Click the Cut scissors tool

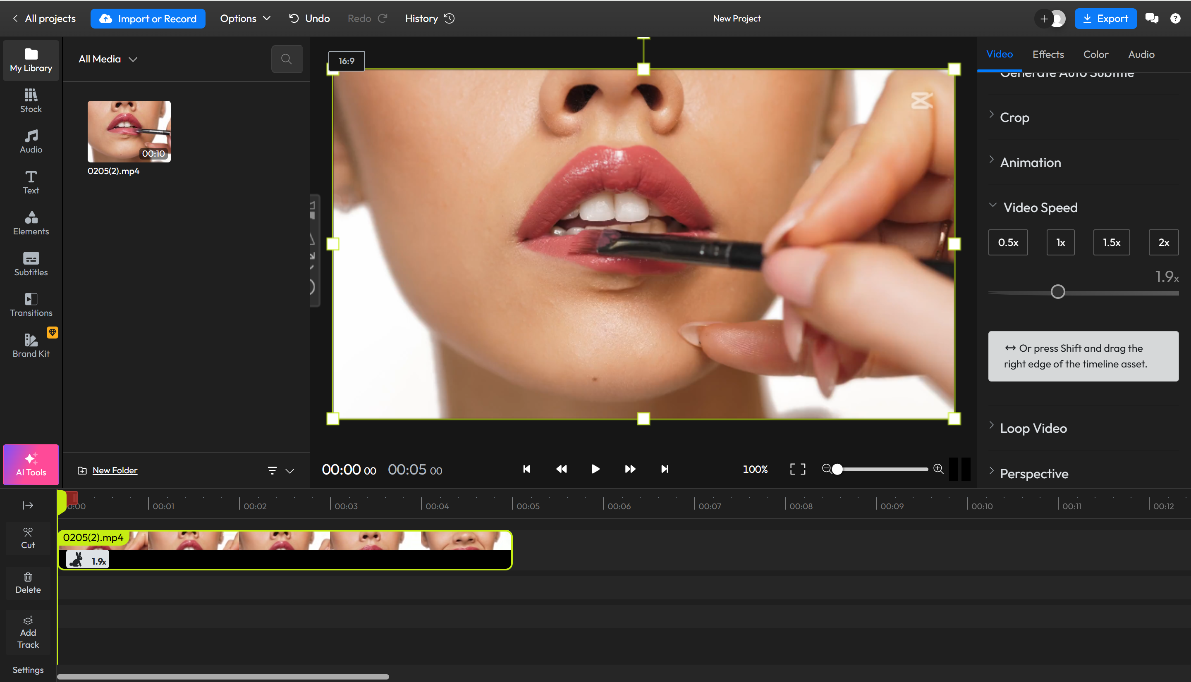[28, 538]
